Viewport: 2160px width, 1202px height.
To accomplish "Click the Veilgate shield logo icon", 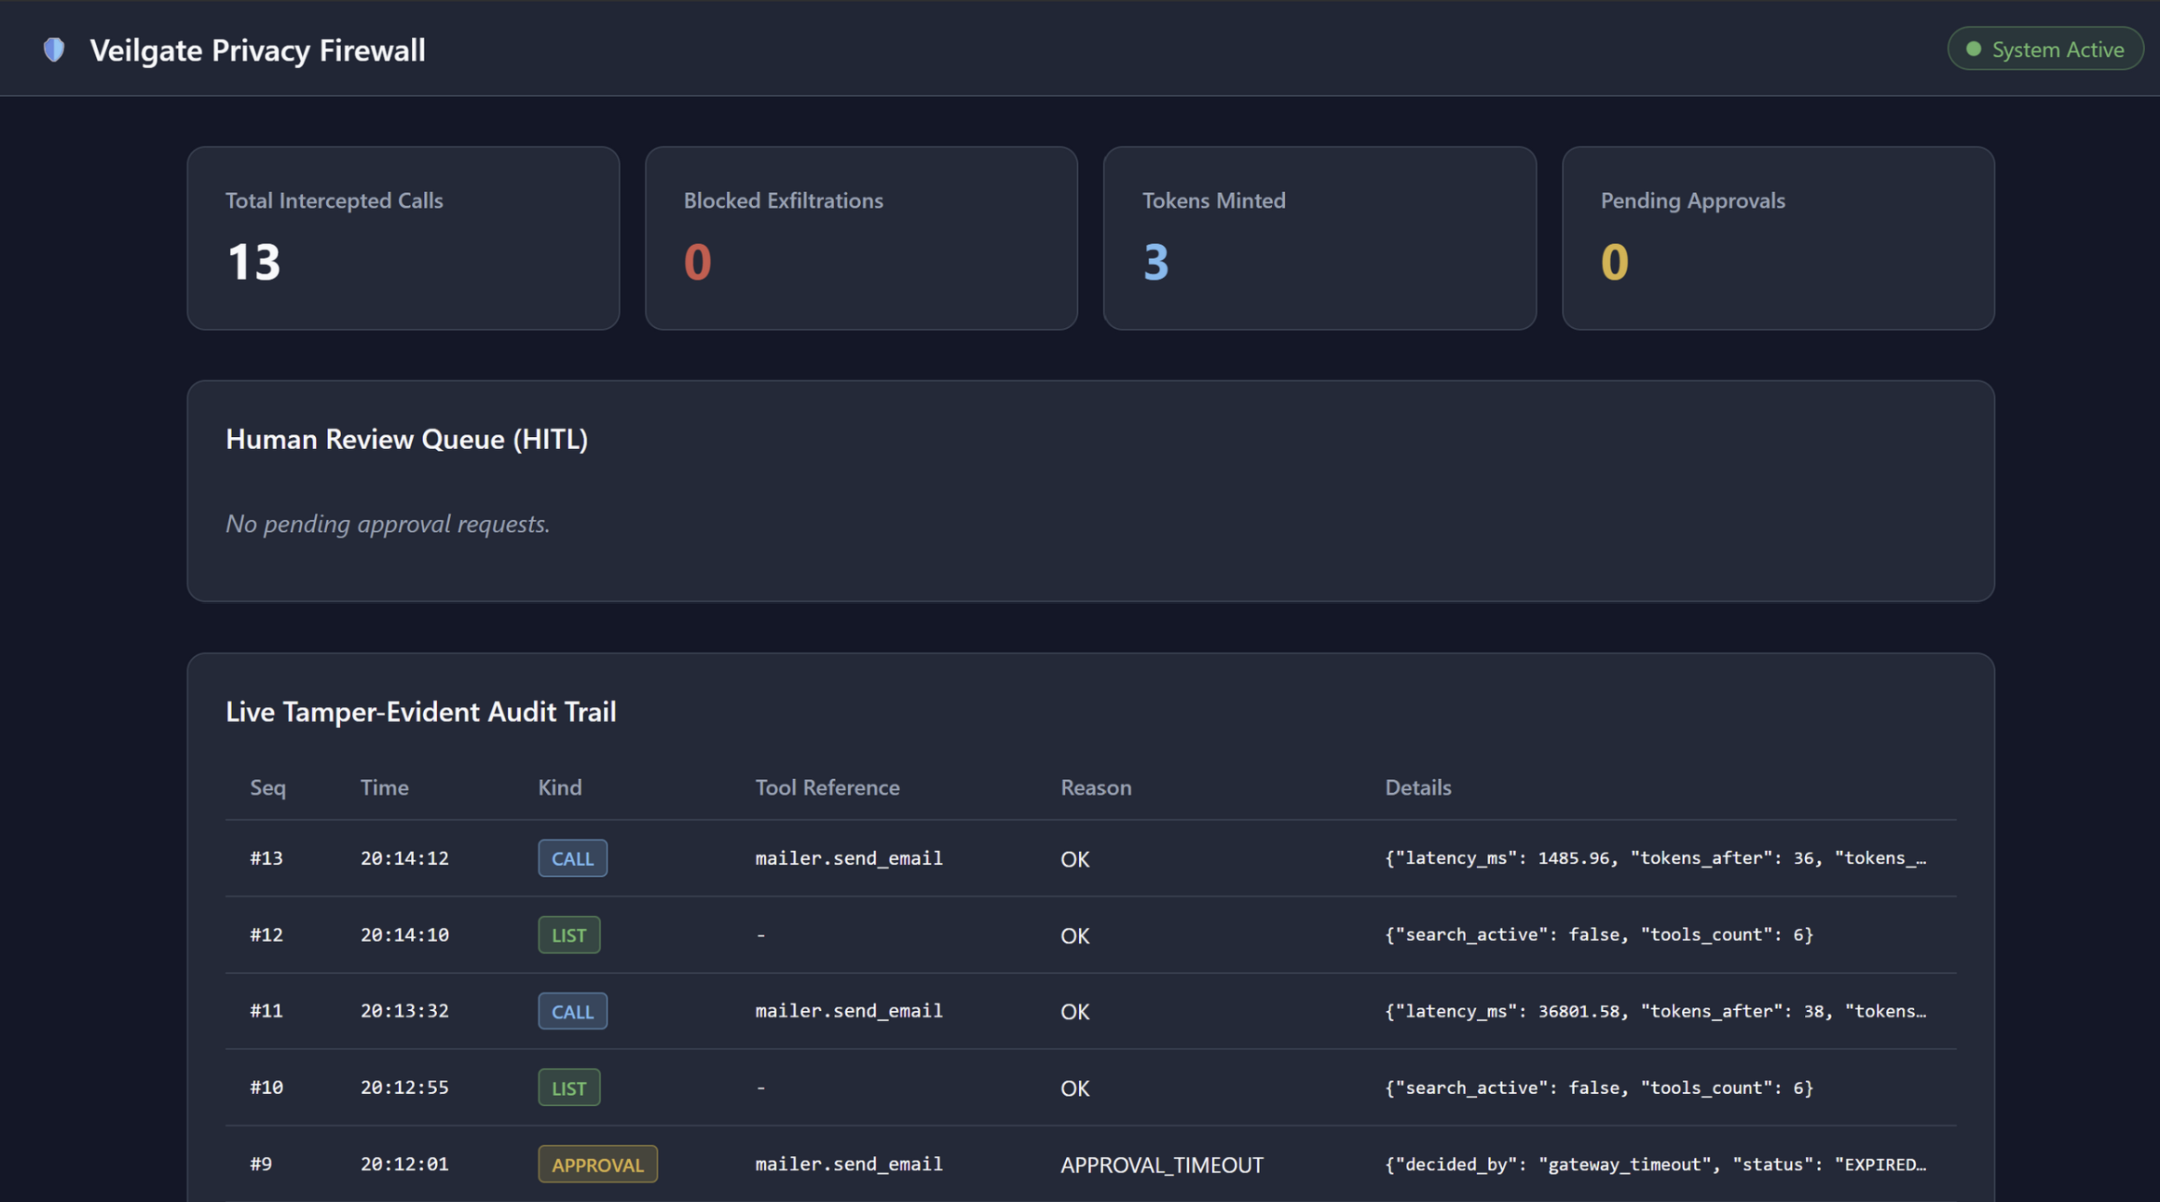I will (x=54, y=49).
